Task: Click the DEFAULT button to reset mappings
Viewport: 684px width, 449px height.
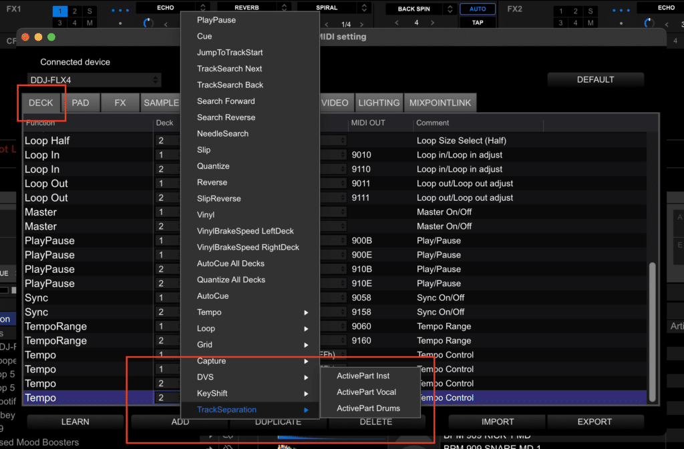Action: click(x=594, y=79)
